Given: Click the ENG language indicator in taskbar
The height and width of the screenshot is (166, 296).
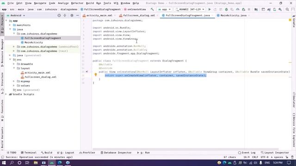Looking at the screenshot, I should click(267, 163).
